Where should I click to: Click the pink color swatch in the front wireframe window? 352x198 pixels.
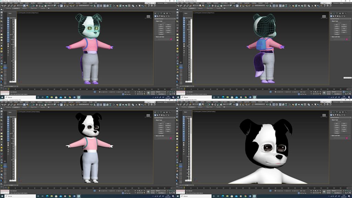click(x=171, y=39)
